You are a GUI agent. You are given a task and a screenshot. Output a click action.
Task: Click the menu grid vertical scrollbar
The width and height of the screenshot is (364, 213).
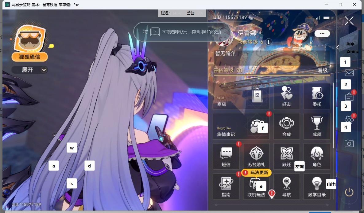point(334,116)
